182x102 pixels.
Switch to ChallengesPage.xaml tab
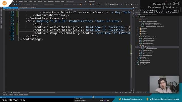click(9, 8)
